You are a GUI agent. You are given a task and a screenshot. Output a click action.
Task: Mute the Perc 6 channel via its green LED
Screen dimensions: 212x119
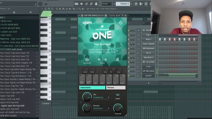pyautogui.click(x=129, y=53)
